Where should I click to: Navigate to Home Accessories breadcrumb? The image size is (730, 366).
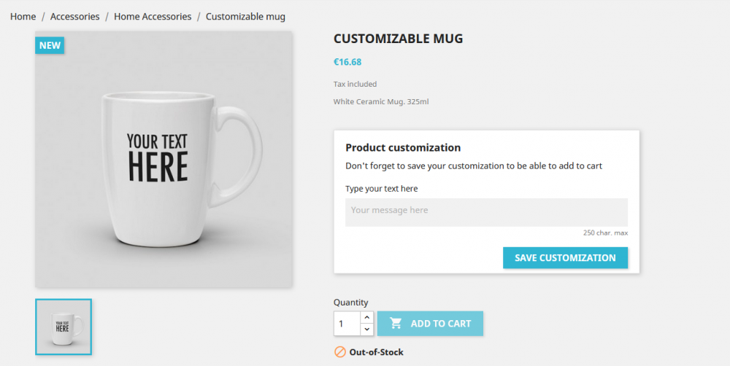[153, 16]
